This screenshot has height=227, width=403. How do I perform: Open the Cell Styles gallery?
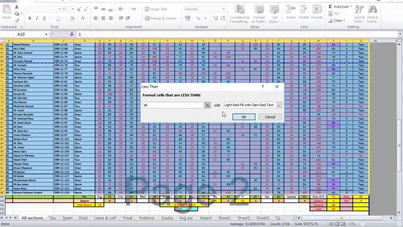point(275,14)
